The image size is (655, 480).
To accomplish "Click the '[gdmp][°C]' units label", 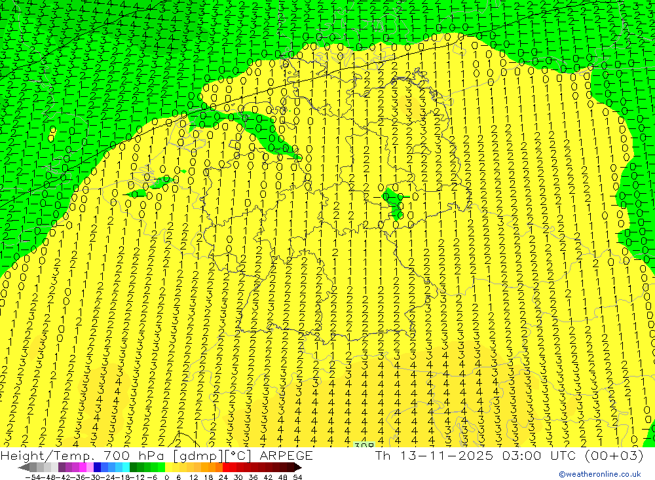I will pos(212,455).
